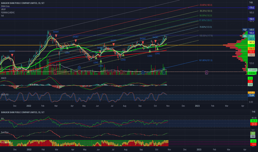The image size is (258, 152).
Task: Select the fund flow indicator label
Action: (x=5, y=132)
